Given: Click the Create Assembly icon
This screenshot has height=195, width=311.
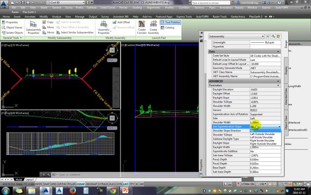Looking at the screenshot, I should coord(154,28).
